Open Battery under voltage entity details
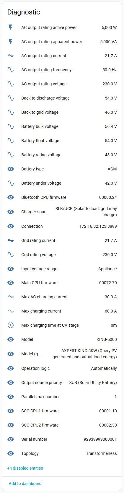The width and height of the screenshot is (124, 493). [62, 183]
